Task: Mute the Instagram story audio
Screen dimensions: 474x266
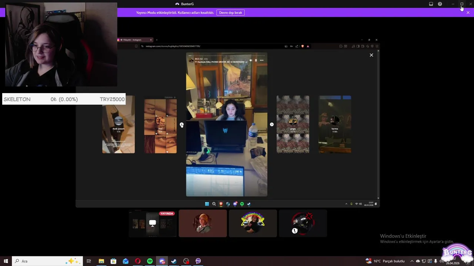Action: pos(251,60)
